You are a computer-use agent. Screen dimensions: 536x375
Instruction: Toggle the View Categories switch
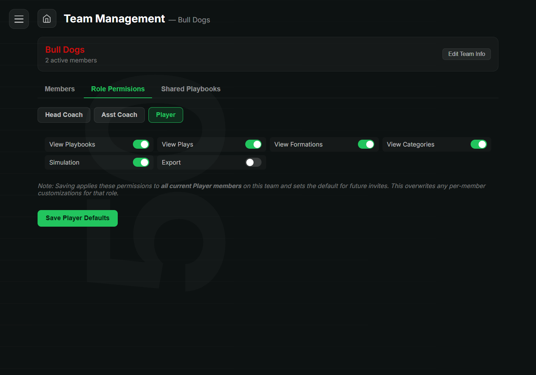click(479, 144)
